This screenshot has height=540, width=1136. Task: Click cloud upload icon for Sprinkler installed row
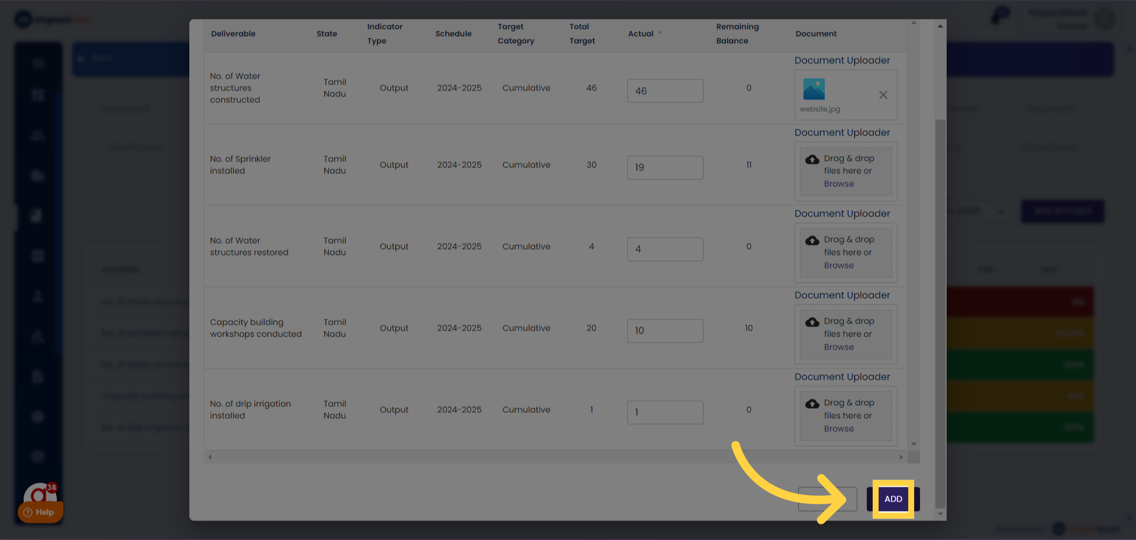(x=812, y=159)
